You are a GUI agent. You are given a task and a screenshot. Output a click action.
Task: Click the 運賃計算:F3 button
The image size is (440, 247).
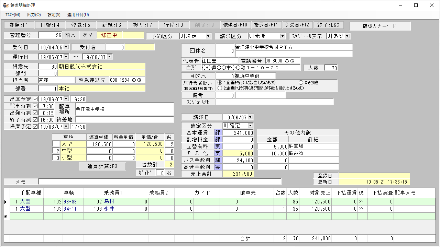[x=103, y=166]
